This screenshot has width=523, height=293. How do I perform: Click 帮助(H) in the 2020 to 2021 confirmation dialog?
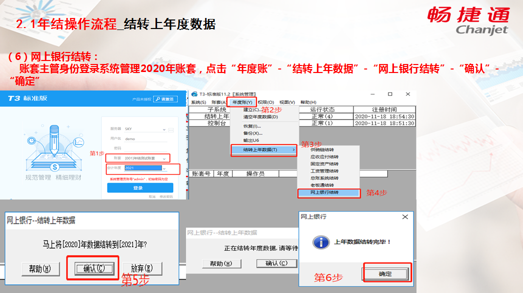click(40, 269)
